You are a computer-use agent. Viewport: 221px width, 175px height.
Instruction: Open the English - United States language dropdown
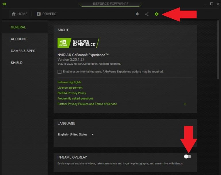click(x=76, y=134)
